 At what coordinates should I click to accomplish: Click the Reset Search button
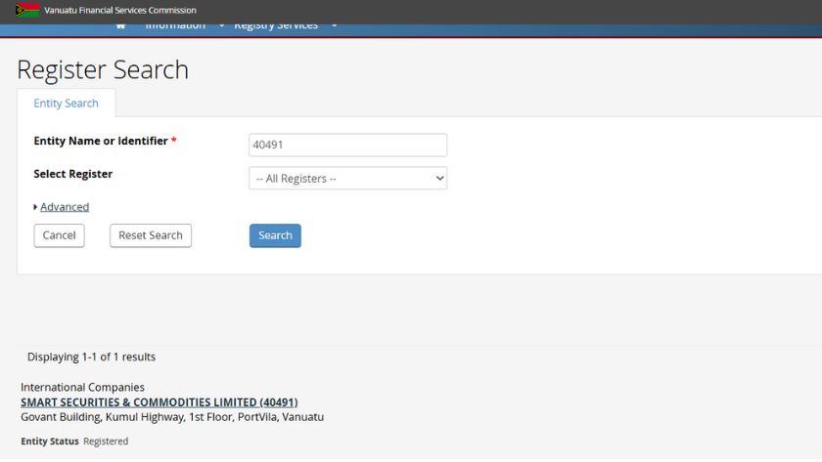point(151,235)
